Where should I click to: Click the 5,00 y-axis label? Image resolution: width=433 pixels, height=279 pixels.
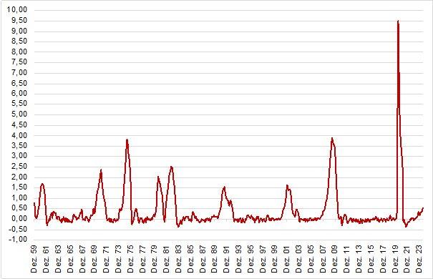click(19, 114)
